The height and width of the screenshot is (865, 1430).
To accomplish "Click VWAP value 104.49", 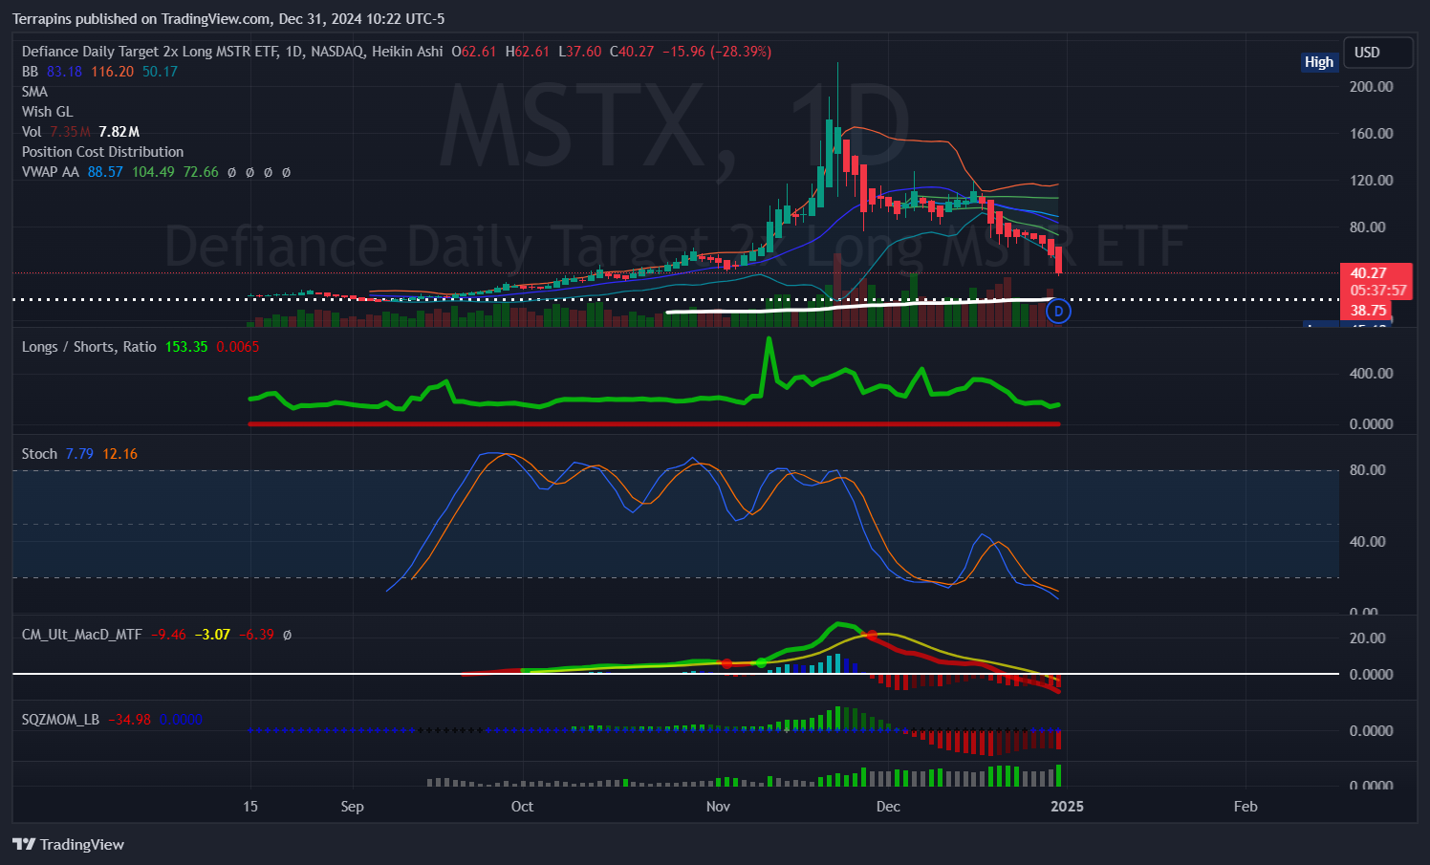I will click(x=153, y=172).
